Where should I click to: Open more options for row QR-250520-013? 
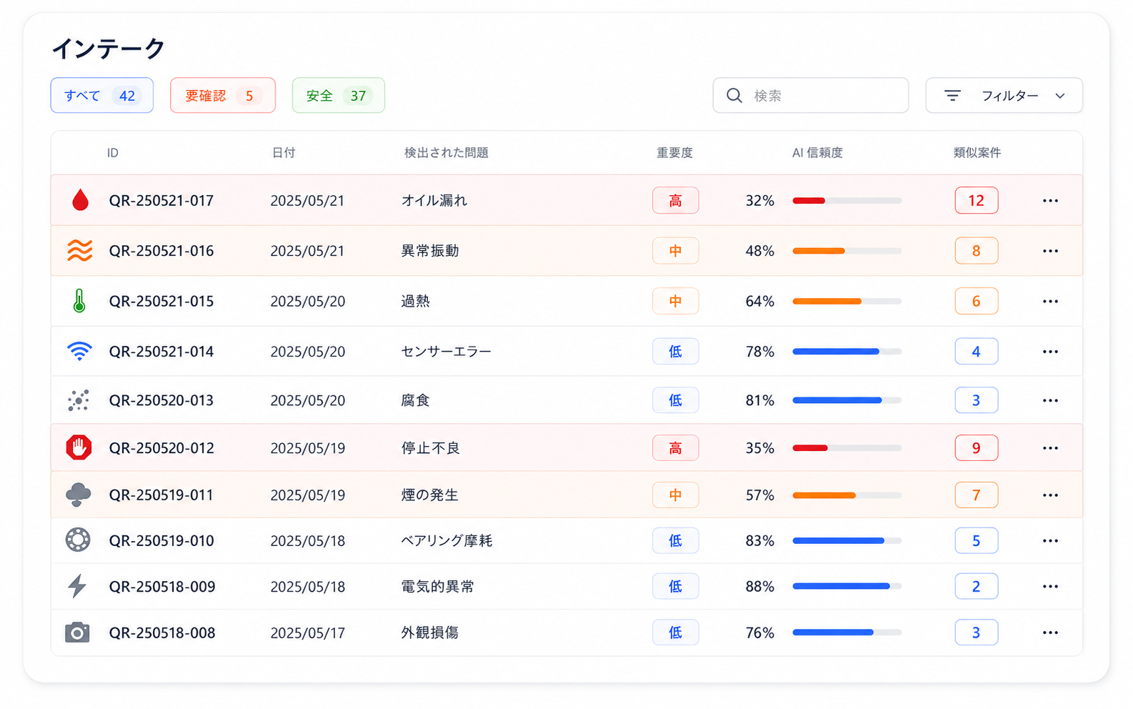(1050, 400)
